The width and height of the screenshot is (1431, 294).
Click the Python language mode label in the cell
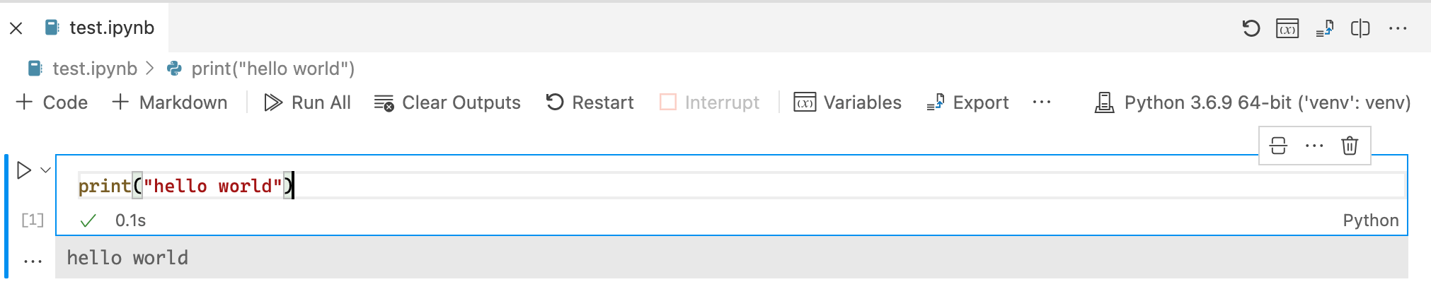click(1370, 220)
